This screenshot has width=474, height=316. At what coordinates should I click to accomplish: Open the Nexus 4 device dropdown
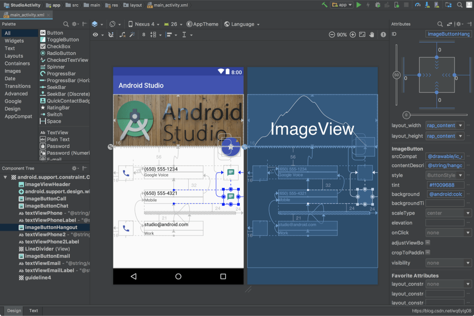pos(144,24)
